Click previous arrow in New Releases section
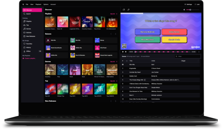This screenshot has width=223, height=129. click(111, 101)
